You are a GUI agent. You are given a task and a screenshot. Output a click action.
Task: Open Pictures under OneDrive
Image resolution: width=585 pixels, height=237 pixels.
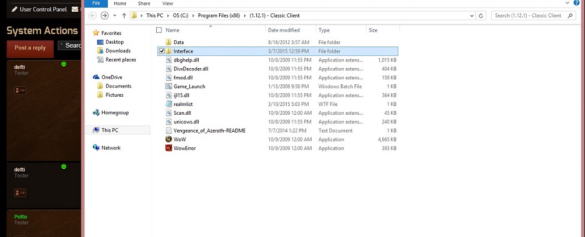[x=114, y=95]
